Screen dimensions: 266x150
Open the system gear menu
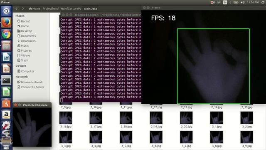(263, 2)
